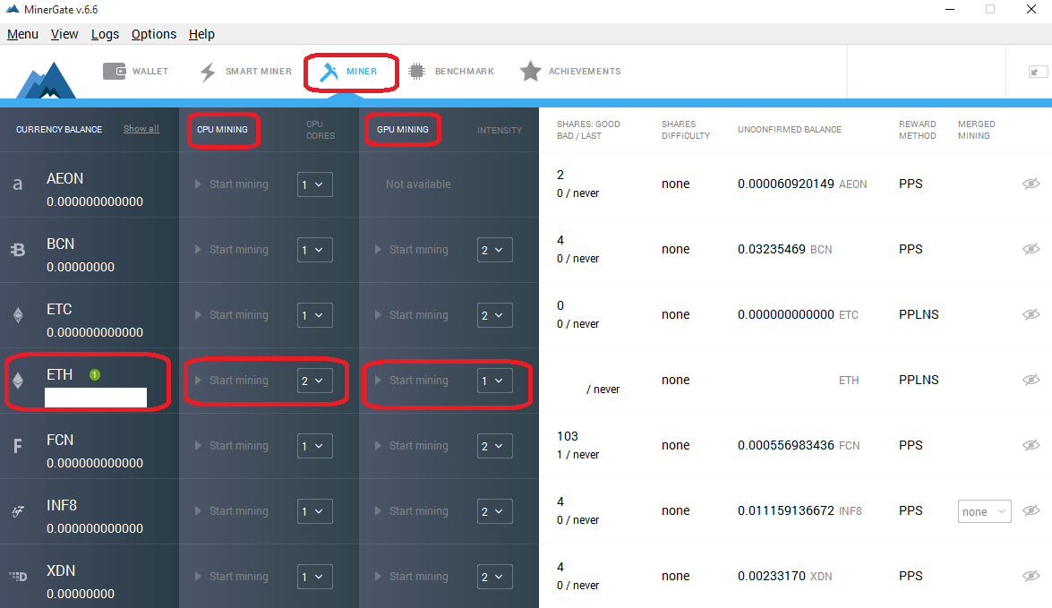1052x608 pixels.
Task: Open the Wallet tab
Action: 135,71
